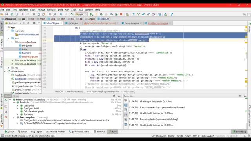This screenshot has width=251, height=141.
Task: Open the Device File Explorer side tab
Action: [x=249, y=116]
